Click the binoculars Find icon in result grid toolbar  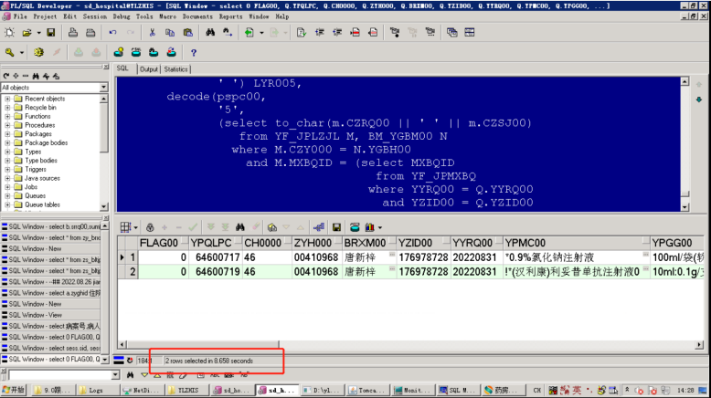click(239, 227)
